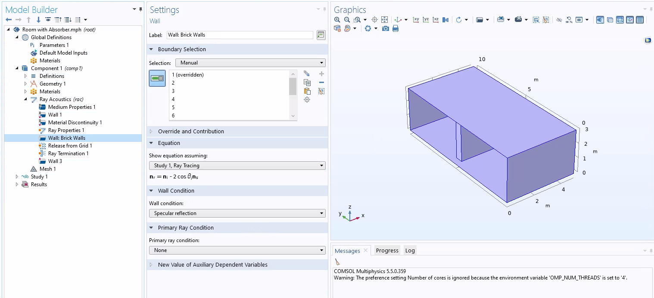The width and height of the screenshot is (654, 298).
Task: Click the boundary list scrollbar thumb
Action: tap(293, 86)
